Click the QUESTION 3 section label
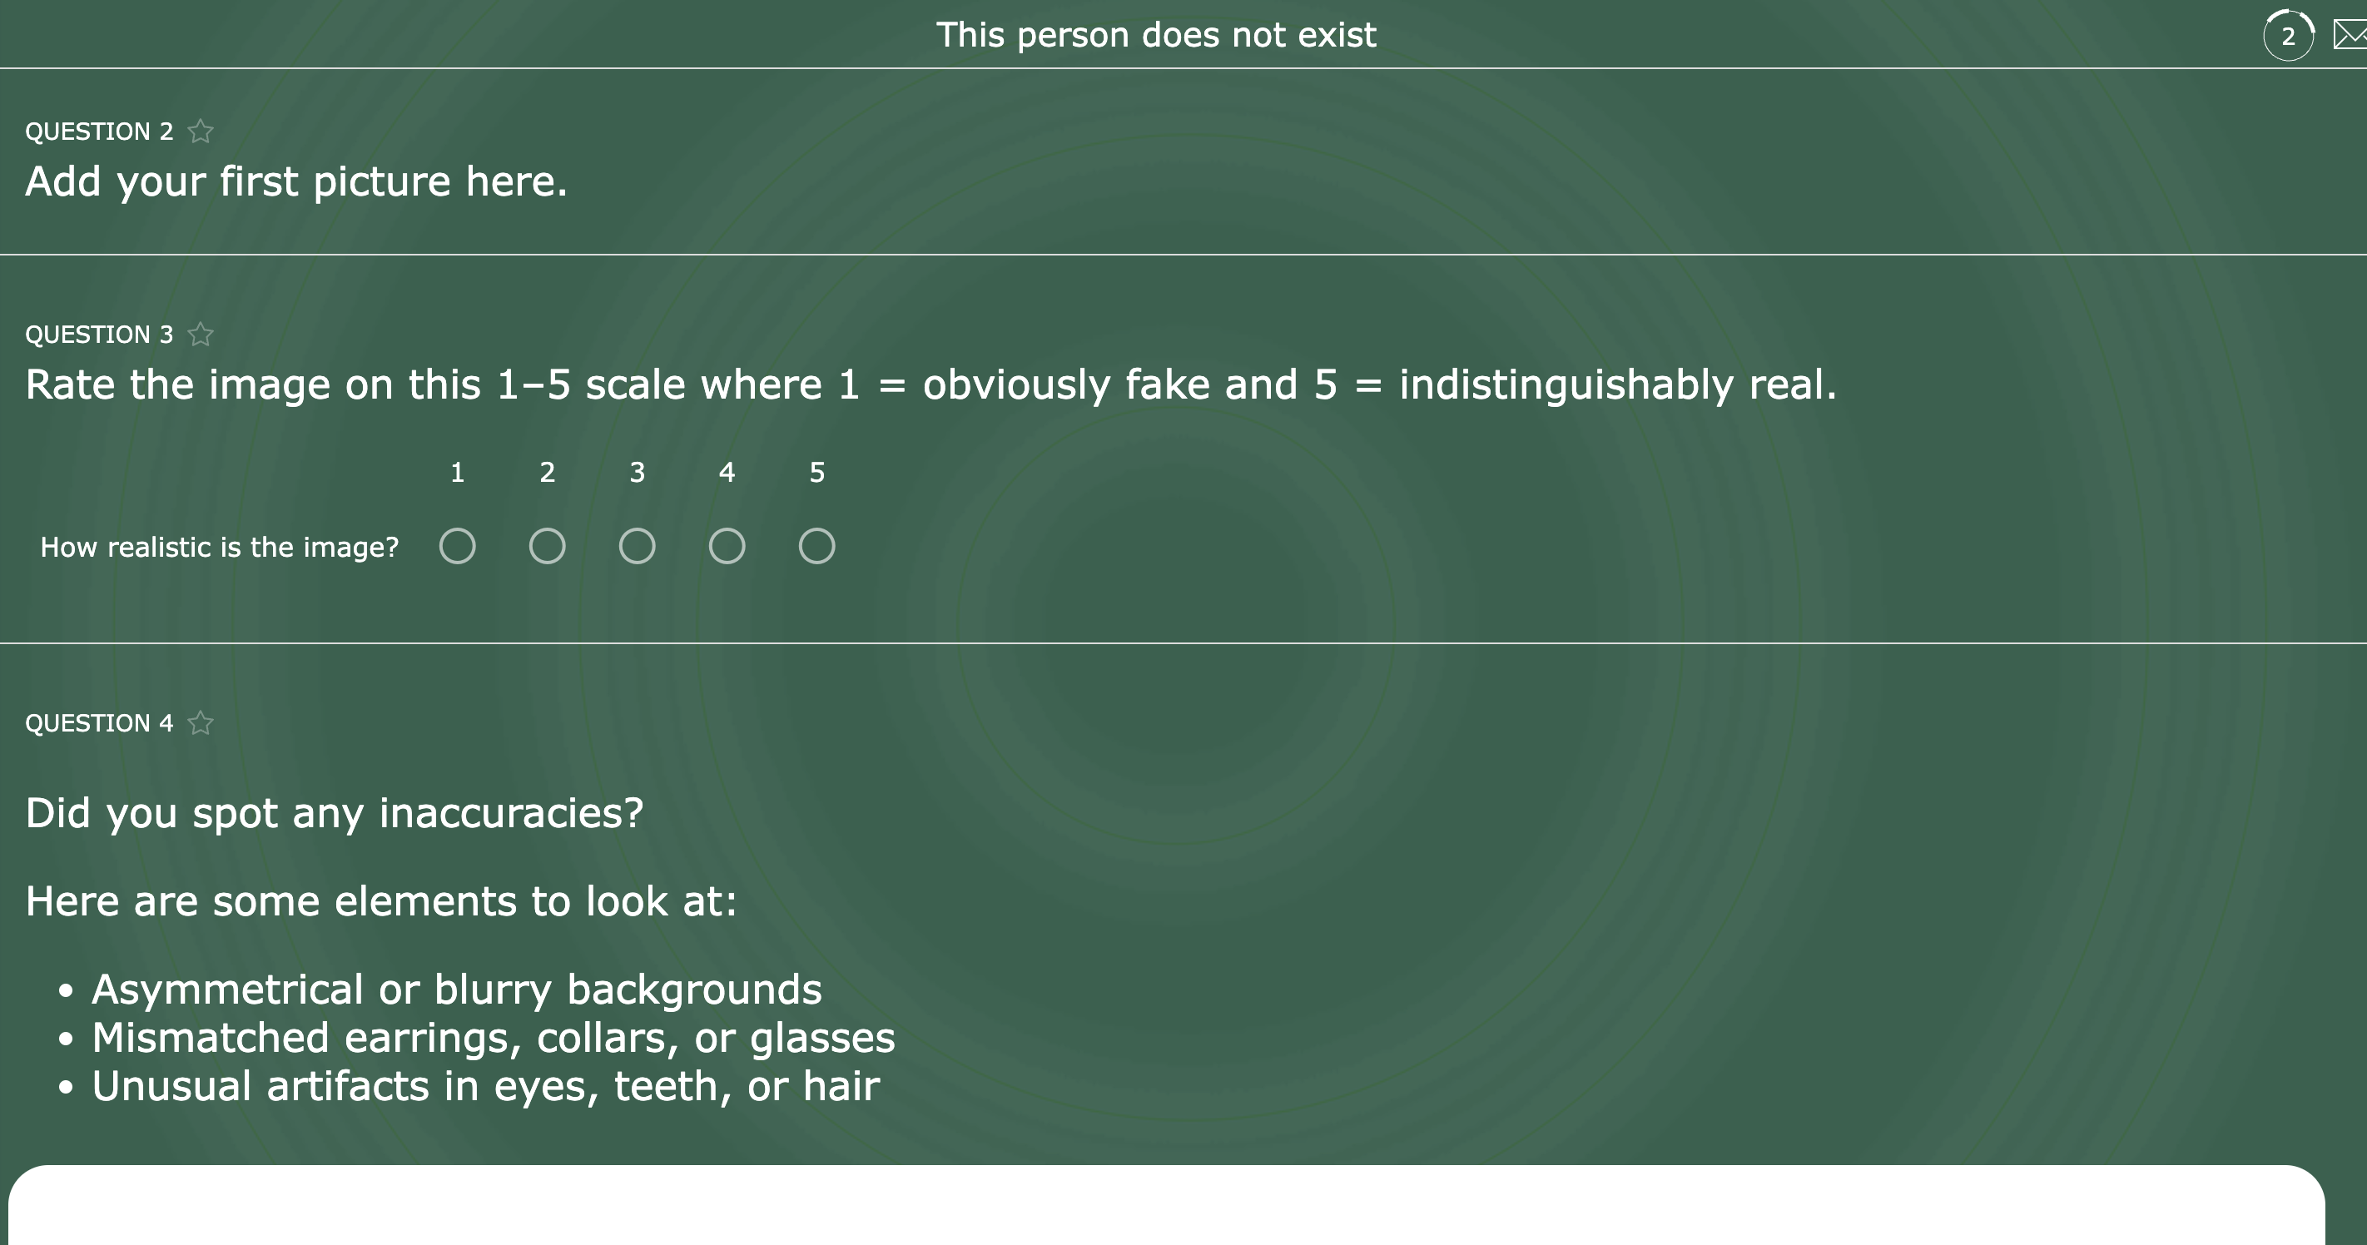2367x1245 pixels. pos(98,335)
